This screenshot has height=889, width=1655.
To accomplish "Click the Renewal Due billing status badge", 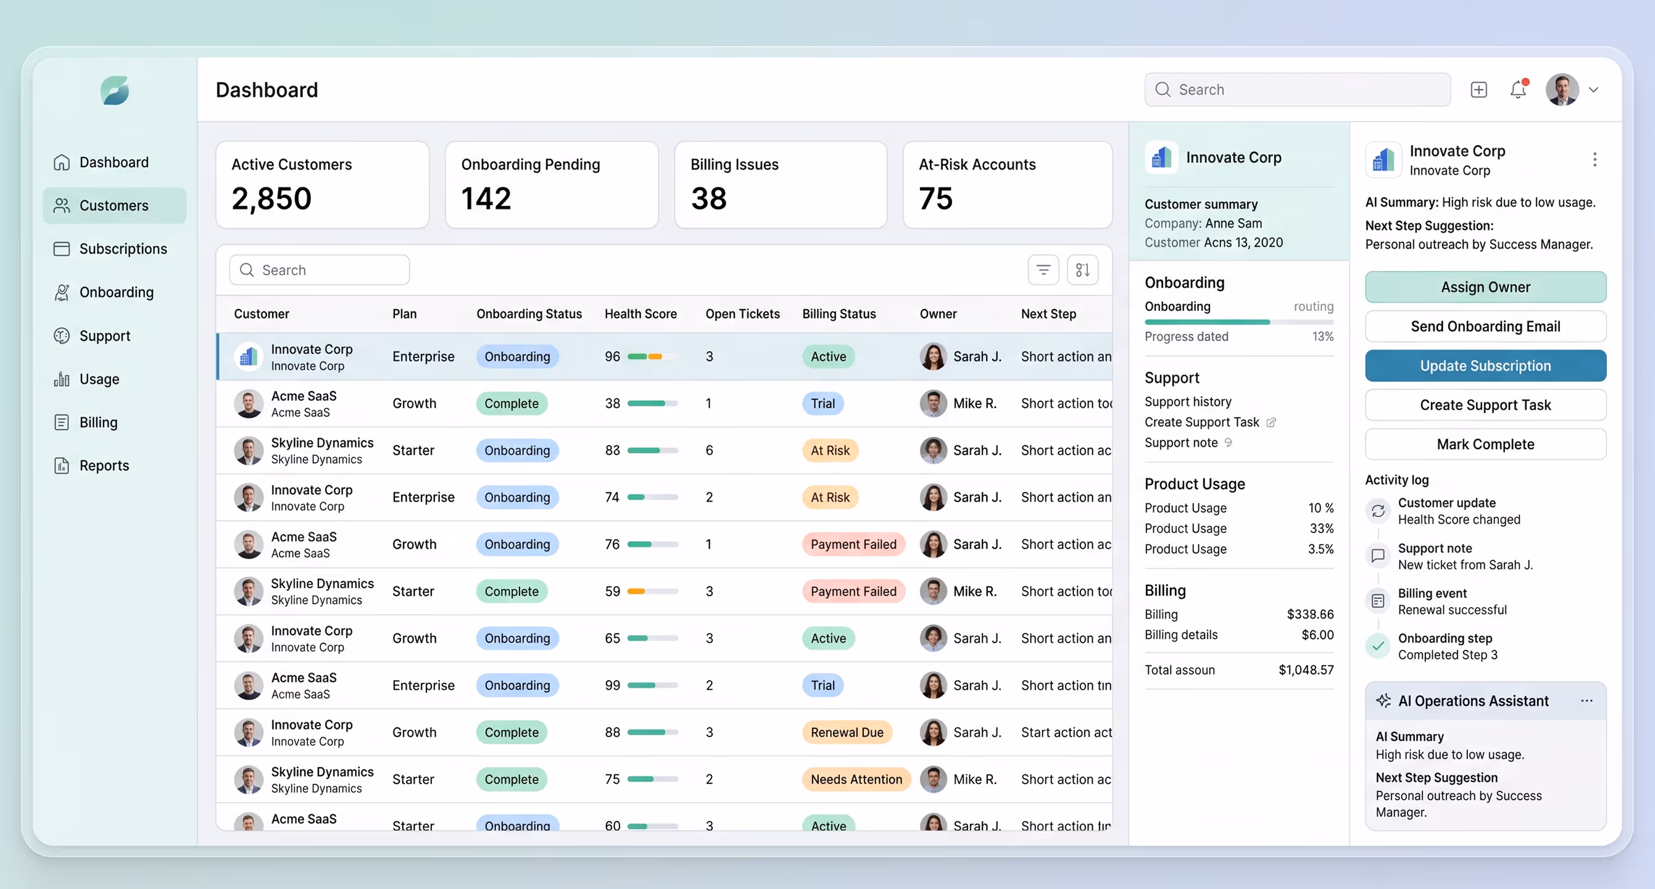I will (x=847, y=732).
